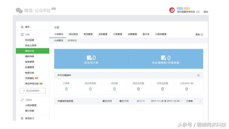The width and height of the screenshot is (229, 129).
Task: Click the 首页 sidebar label
Action: (x=27, y=27)
